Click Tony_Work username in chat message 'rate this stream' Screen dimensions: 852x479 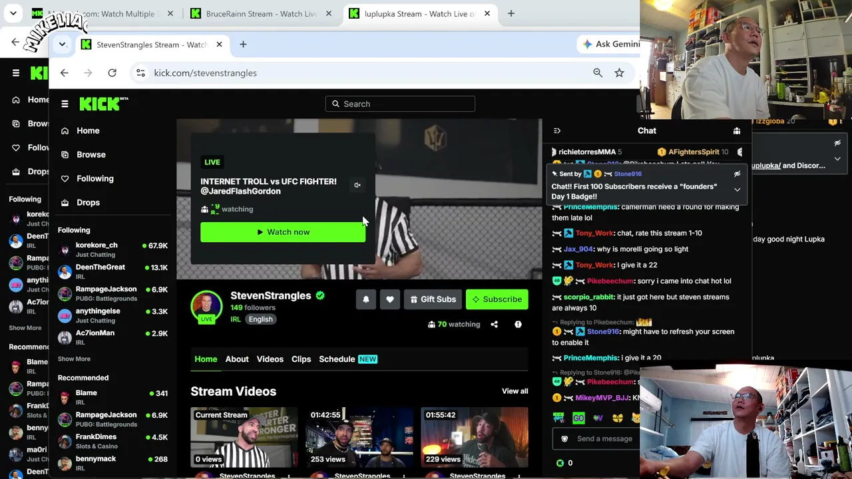594,234
